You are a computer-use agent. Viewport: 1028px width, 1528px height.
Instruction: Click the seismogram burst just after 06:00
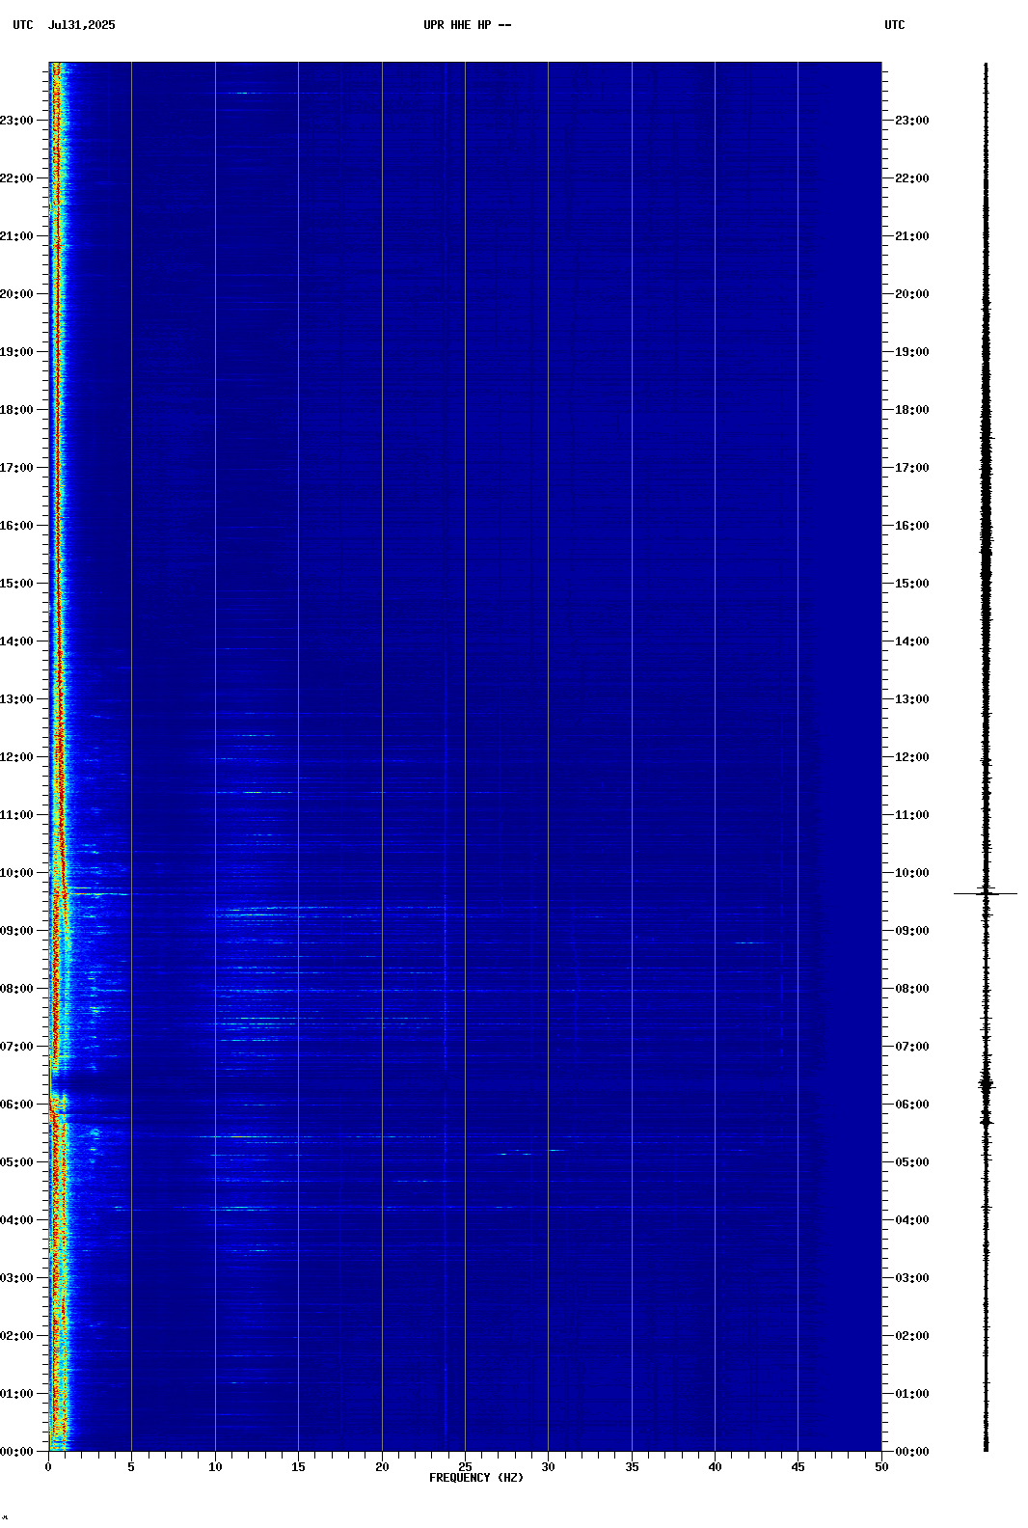tap(986, 1085)
